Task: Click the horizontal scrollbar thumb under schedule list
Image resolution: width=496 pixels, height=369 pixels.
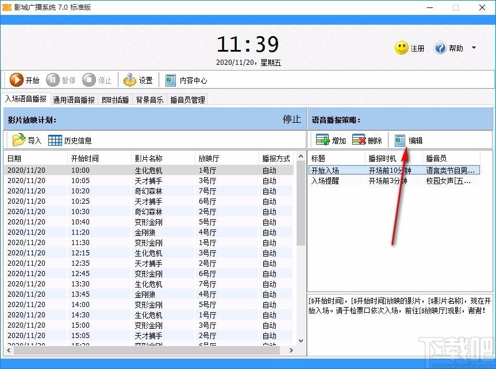Action: point(147,350)
